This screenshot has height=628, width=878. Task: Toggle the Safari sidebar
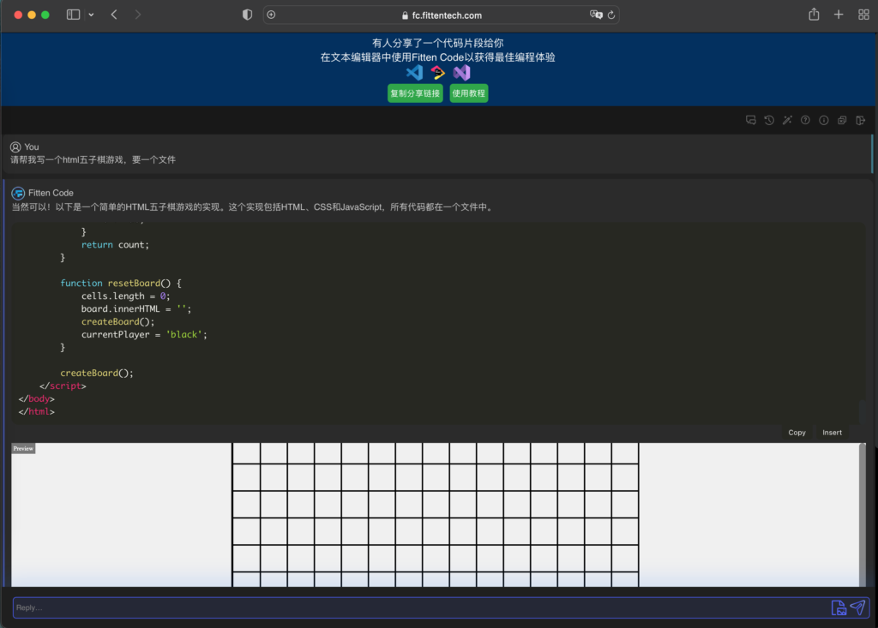coord(73,15)
